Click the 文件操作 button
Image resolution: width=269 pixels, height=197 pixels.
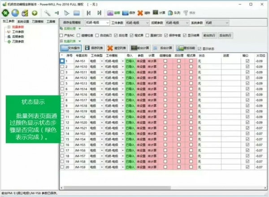(71, 48)
